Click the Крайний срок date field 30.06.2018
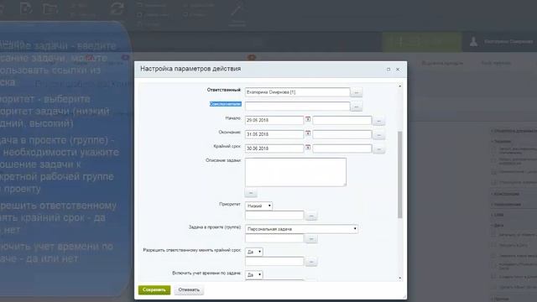 pos(274,148)
